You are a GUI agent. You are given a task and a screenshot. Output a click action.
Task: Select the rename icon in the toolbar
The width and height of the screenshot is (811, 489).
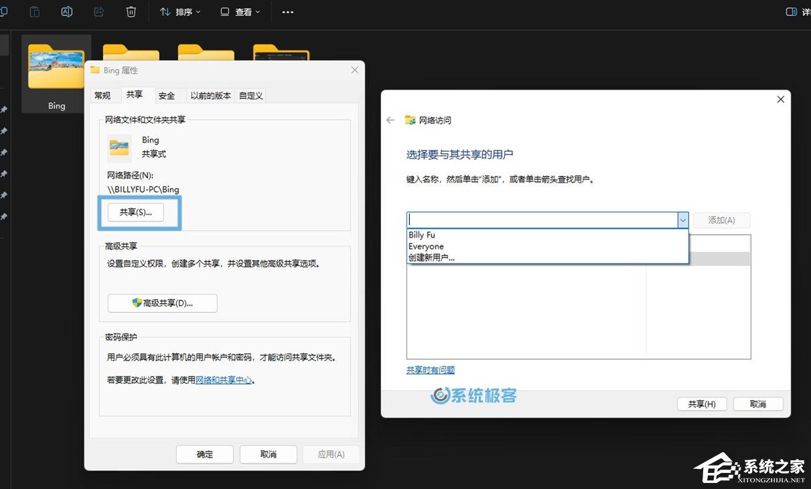(66, 11)
